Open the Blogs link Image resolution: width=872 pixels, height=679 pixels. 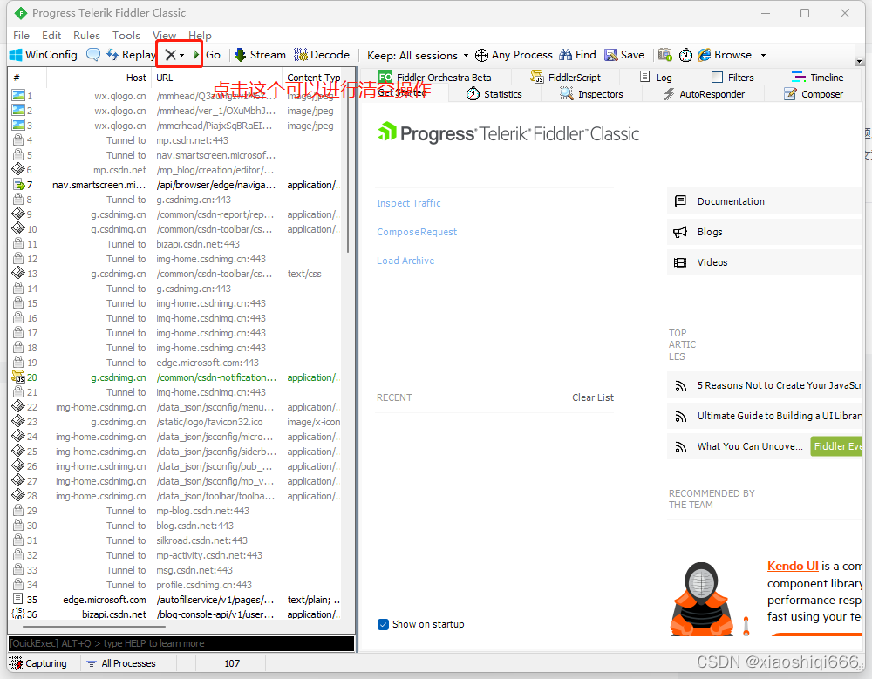pos(764,232)
